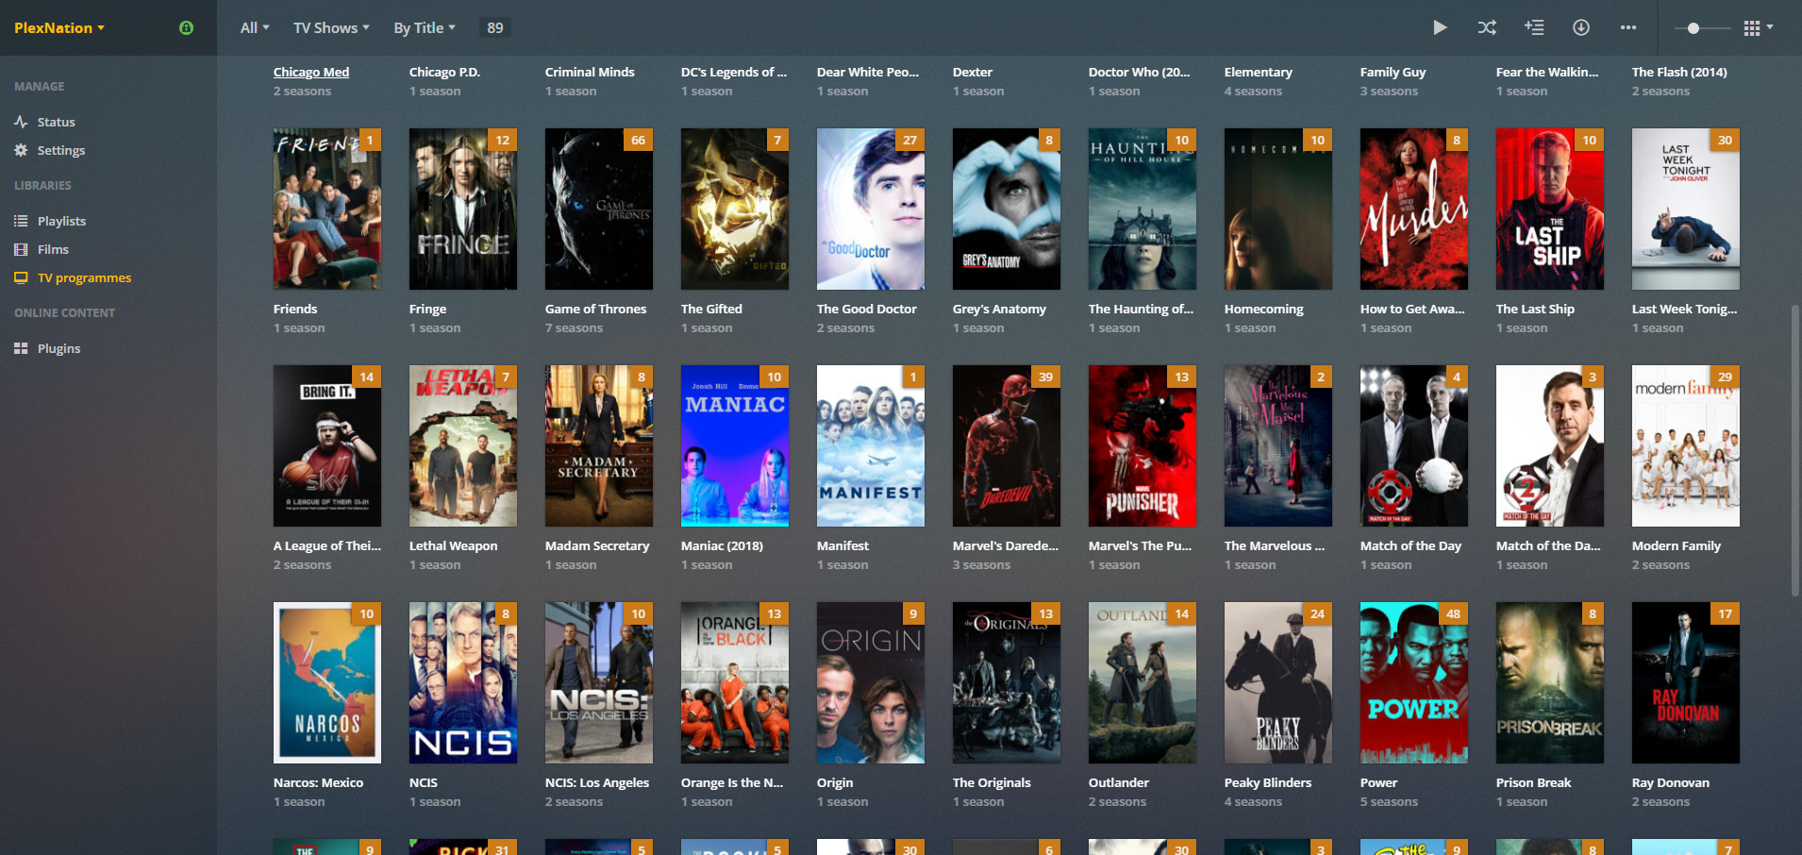Click the Prison Break poster
The image size is (1802, 855).
[1550, 682]
